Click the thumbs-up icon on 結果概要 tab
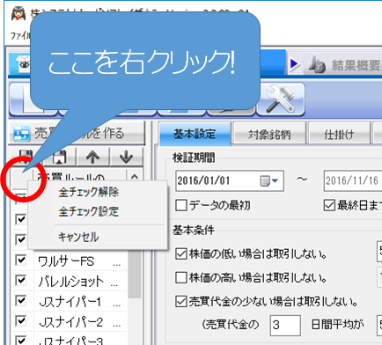The height and width of the screenshot is (345, 382). [x=317, y=64]
